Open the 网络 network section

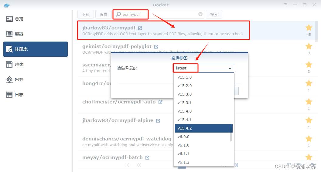(x=36, y=79)
